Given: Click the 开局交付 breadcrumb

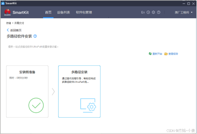Looking at the screenshot, I should pos(19,23).
